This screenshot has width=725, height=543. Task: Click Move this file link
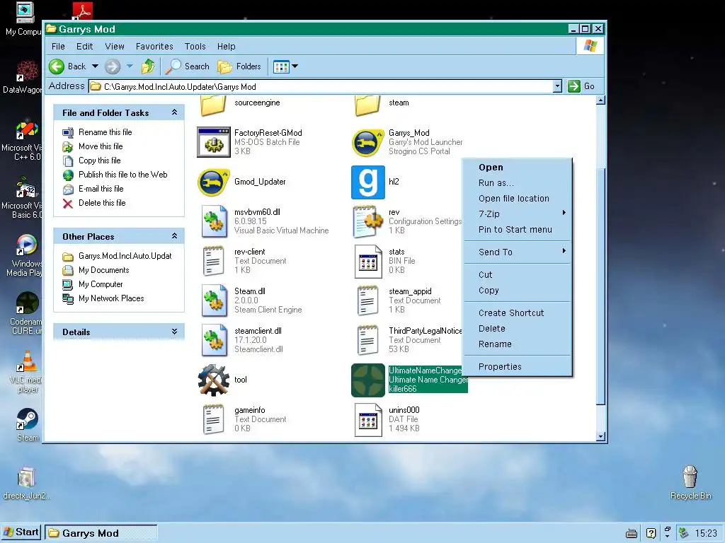(x=101, y=146)
